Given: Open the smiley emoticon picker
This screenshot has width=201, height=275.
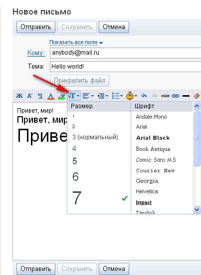Looking at the screenshot, I should click(x=131, y=96).
